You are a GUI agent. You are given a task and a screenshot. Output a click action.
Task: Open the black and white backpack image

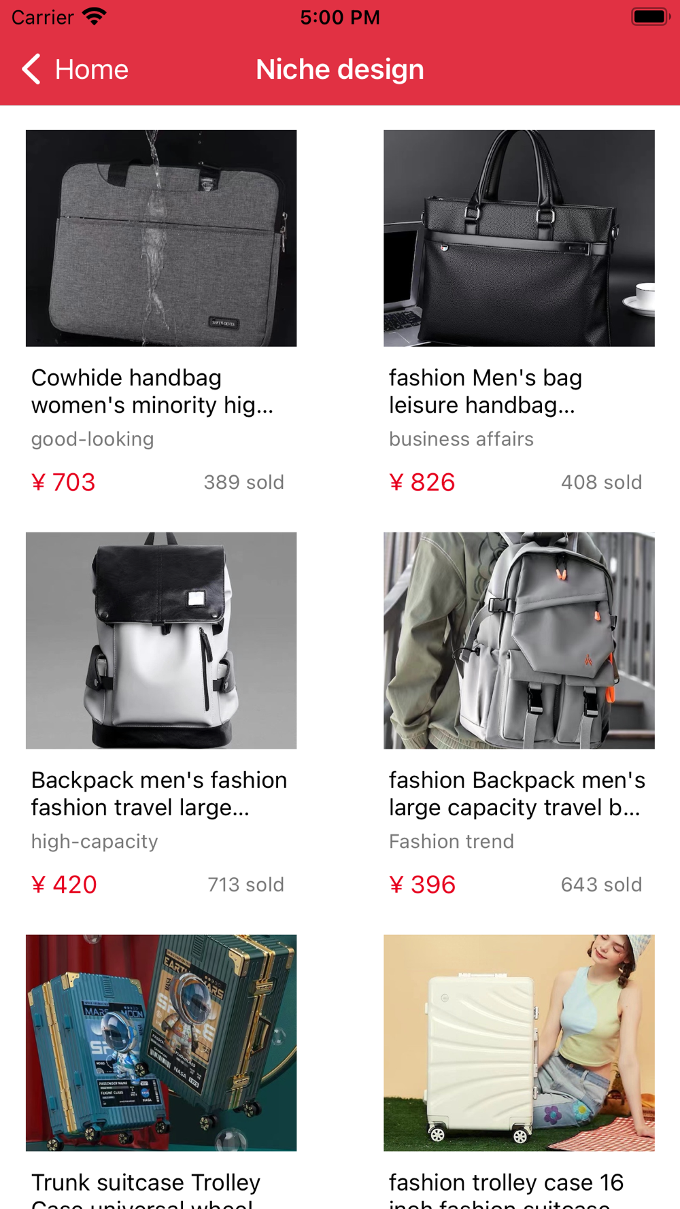point(161,641)
